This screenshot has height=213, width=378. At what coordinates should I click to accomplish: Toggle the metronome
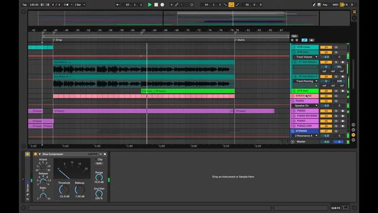coord(66,5)
